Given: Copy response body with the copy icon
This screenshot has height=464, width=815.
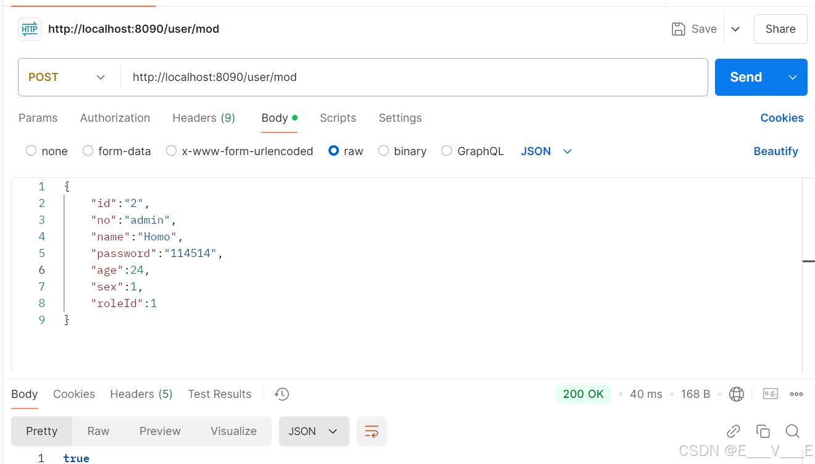Looking at the screenshot, I should pos(763,431).
